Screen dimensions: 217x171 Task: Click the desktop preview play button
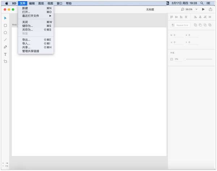(x=203, y=9)
